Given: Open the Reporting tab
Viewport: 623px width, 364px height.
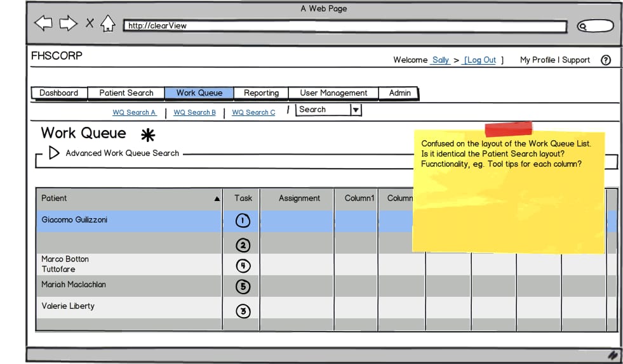Looking at the screenshot, I should (261, 93).
